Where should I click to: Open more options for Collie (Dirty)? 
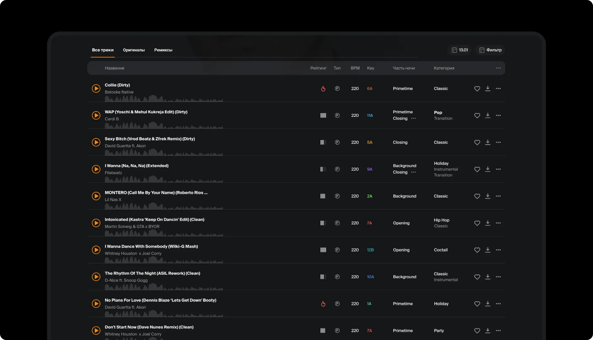[x=498, y=88]
